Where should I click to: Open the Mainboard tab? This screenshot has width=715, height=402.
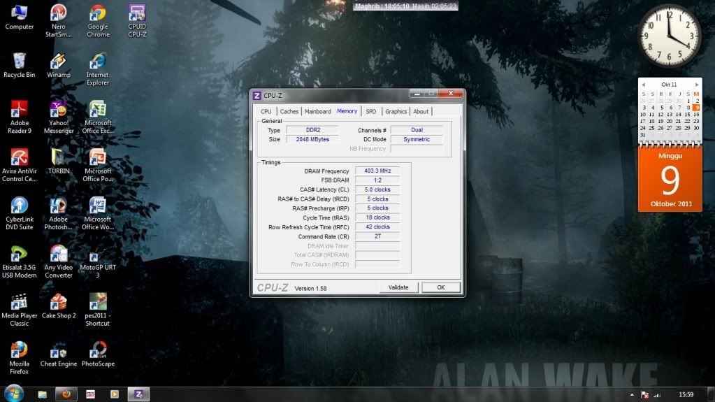tap(317, 111)
